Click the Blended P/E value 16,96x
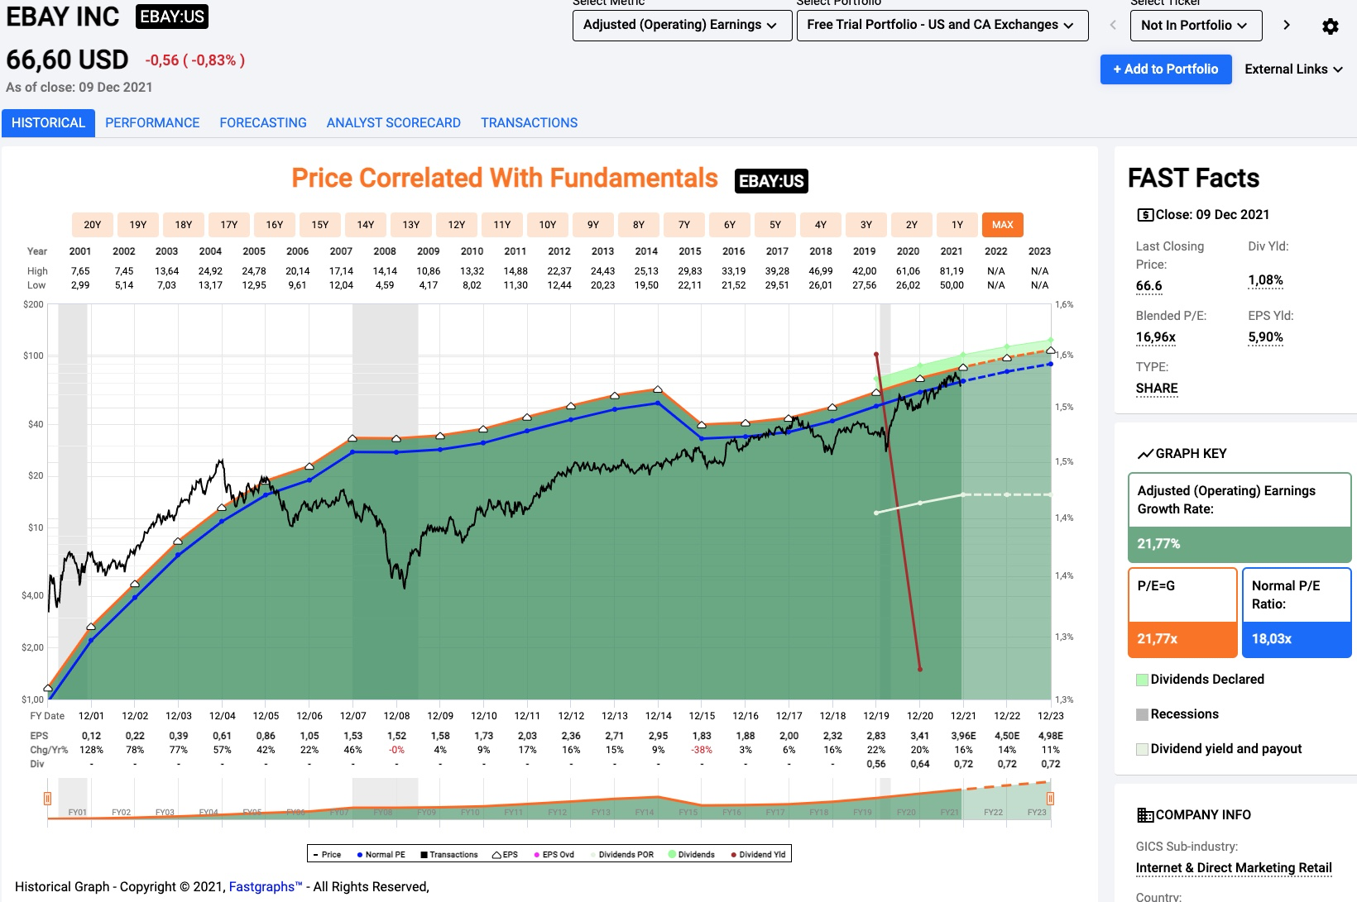The height and width of the screenshot is (902, 1357). (1156, 337)
